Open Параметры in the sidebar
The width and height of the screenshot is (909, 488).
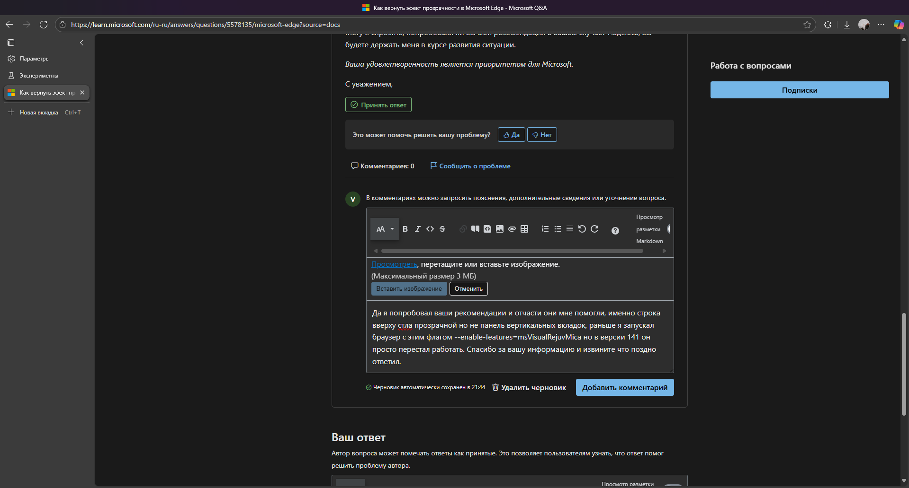(x=46, y=59)
